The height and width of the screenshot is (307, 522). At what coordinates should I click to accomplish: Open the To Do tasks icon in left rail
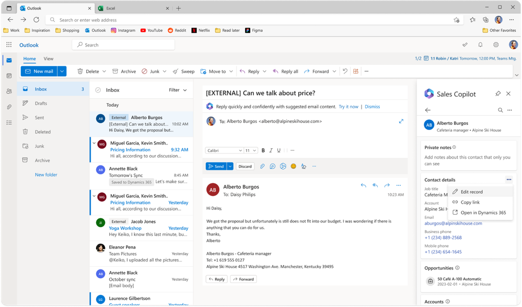click(9, 122)
